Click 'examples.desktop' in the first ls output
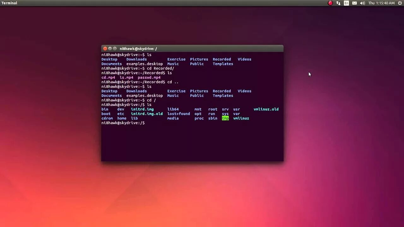The width and height of the screenshot is (404, 227). click(145, 64)
